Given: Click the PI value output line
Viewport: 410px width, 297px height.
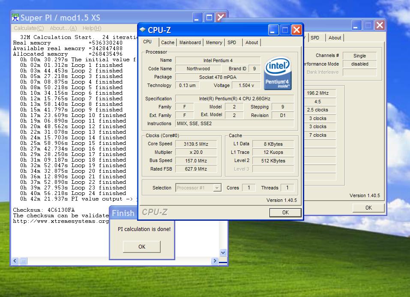Looking at the screenshot, I should click(x=78, y=199).
